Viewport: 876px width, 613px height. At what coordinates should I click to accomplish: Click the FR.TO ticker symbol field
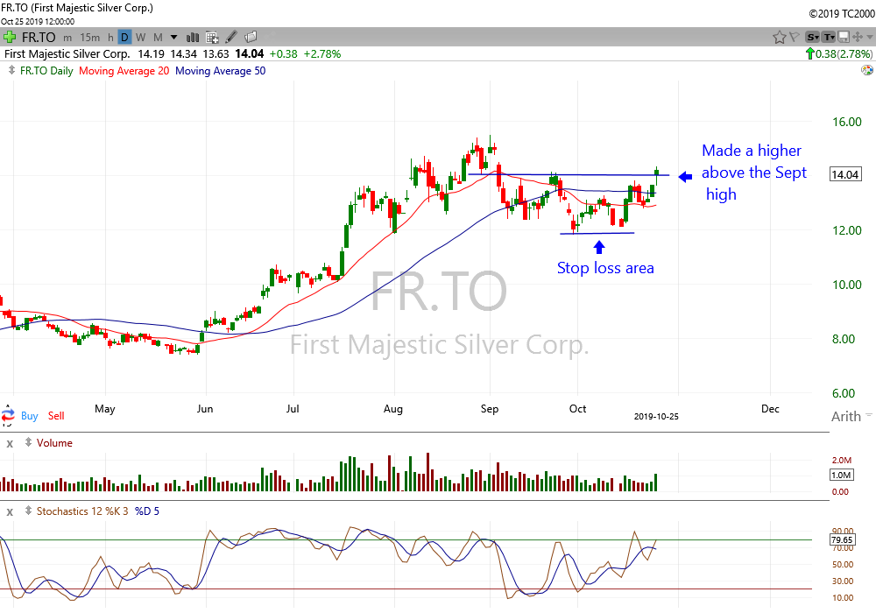pos(39,38)
